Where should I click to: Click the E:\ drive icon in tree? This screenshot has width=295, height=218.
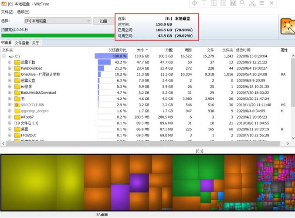[x=12, y=56]
